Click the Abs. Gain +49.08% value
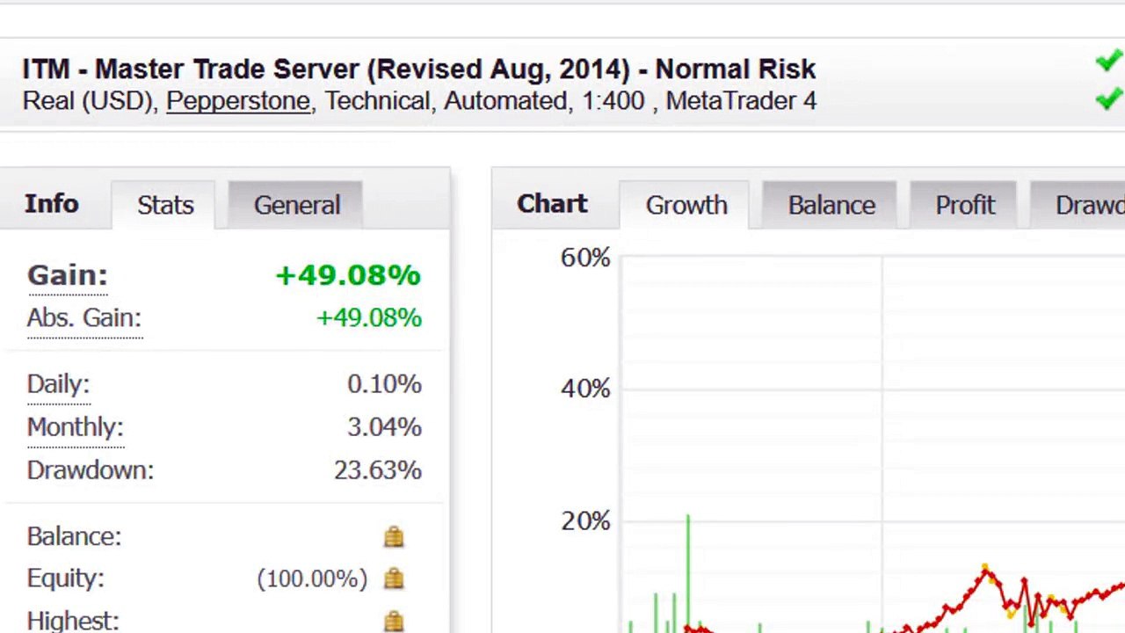 point(369,317)
